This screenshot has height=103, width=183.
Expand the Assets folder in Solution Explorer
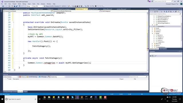click(x=152, y=28)
